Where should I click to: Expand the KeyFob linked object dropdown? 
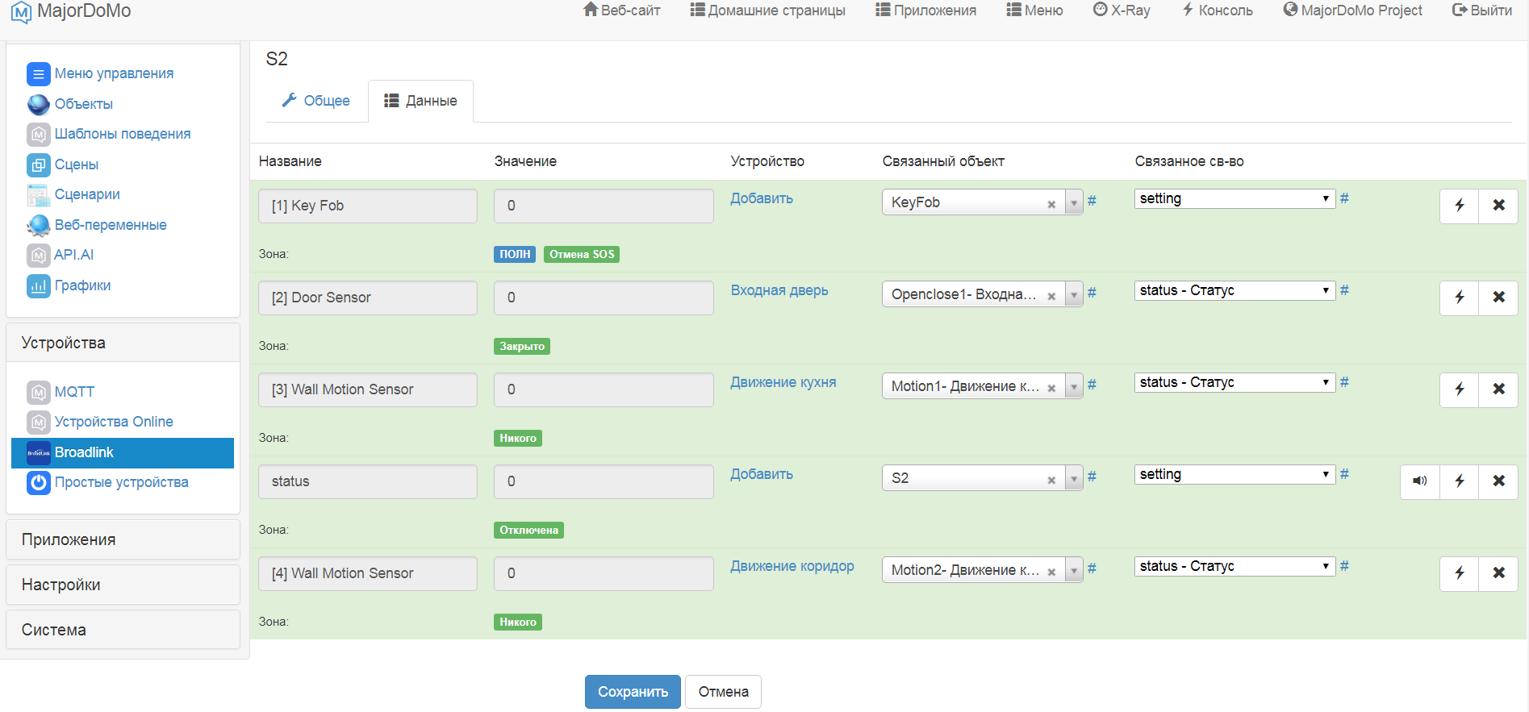(1074, 203)
